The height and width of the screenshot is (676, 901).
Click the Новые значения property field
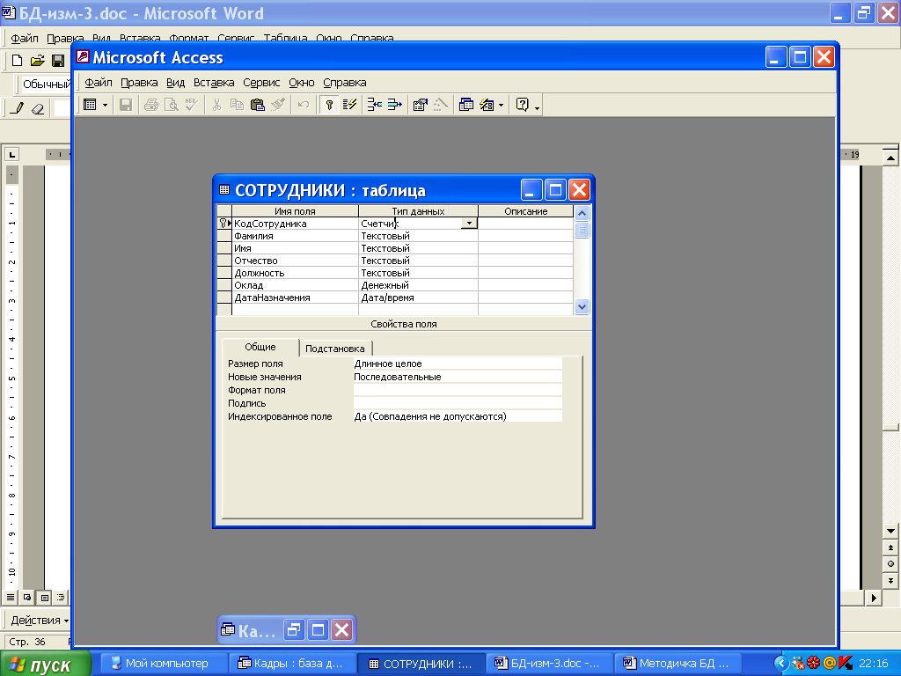tap(458, 377)
